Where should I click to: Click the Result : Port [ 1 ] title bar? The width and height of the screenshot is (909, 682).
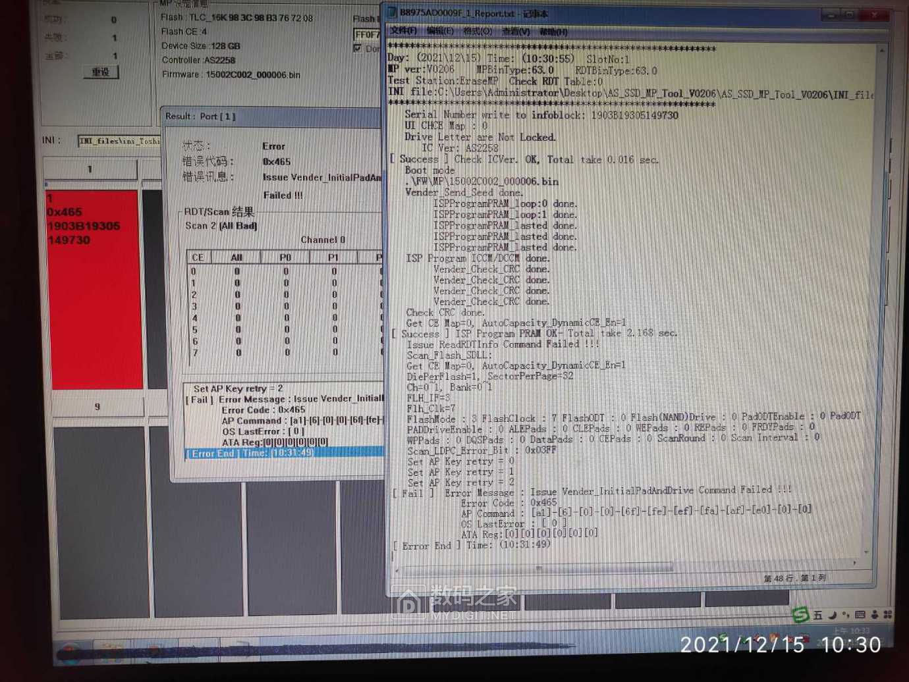(271, 117)
